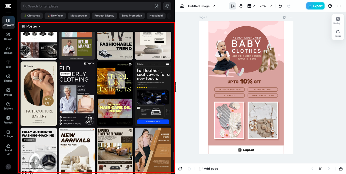This screenshot has height=174, width=346.
Task: Expand the Poster category dropdown
Action: pyautogui.click(x=31, y=26)
